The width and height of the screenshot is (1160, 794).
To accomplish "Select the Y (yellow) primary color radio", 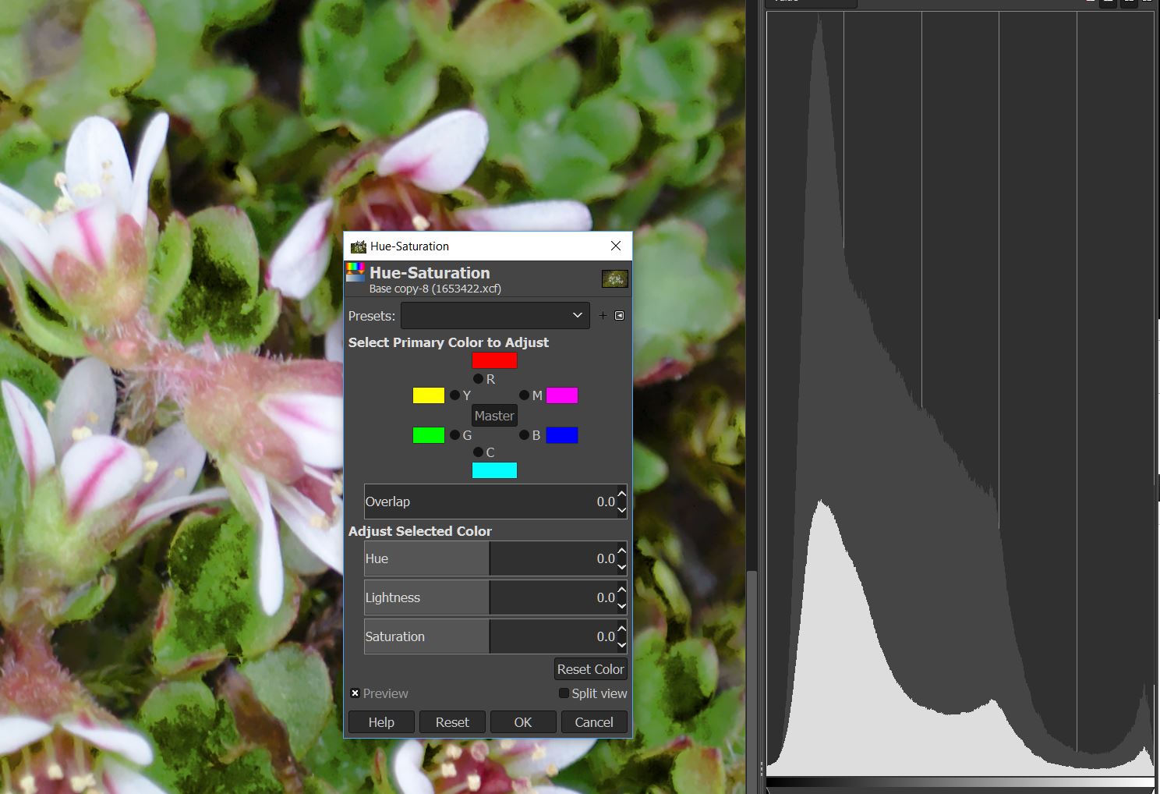I will [x=455, y=395].
